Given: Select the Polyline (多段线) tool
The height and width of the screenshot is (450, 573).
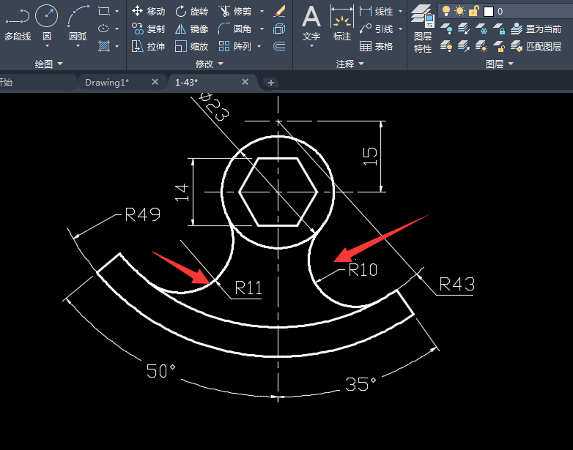Looking at the screenshot, I should [18, 24].
